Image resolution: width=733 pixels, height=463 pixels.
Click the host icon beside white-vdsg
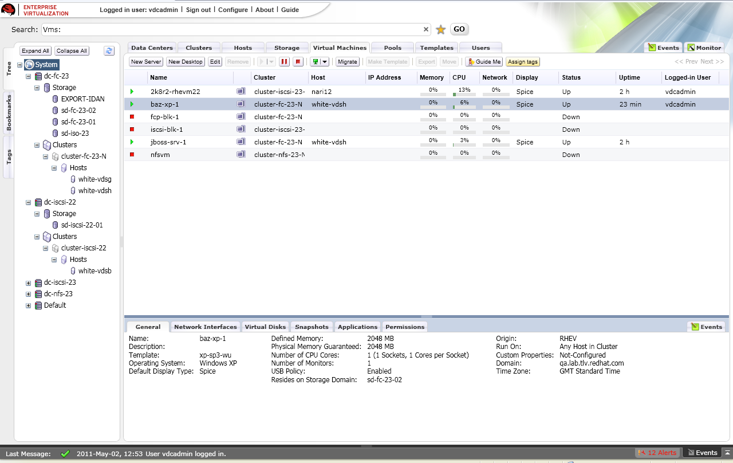(73, 179)
